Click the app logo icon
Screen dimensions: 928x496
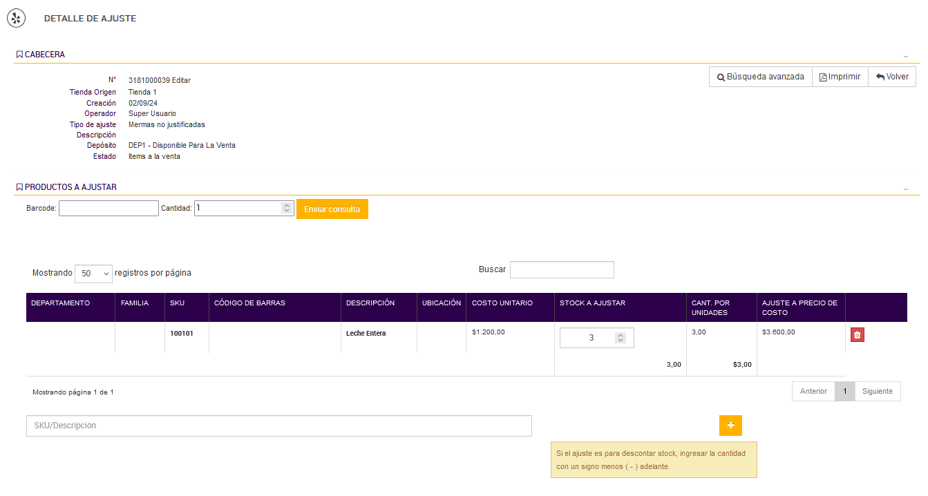(x=16, y=19)
